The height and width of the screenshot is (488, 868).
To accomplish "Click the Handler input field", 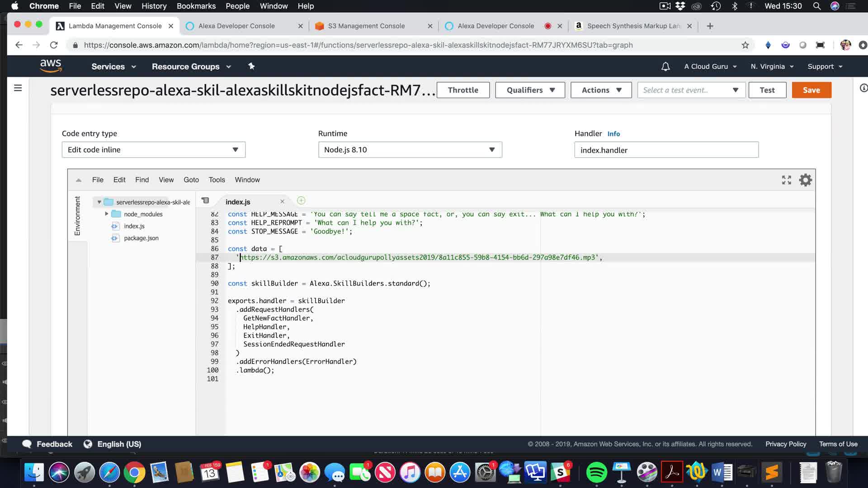I will click(666, 150).
